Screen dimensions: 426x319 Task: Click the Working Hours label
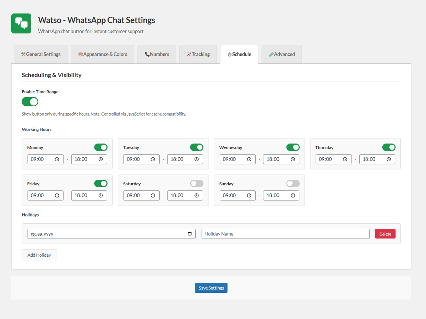pos(37,130)
